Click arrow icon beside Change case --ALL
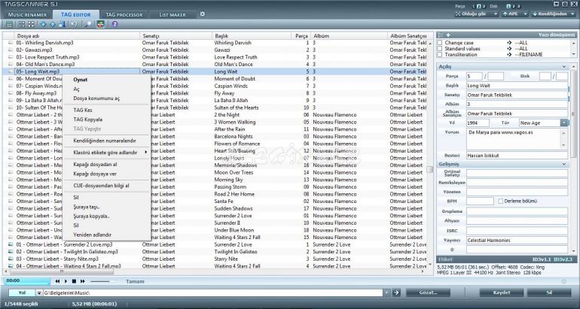This screenshot has height=309, width=580. 510,43
